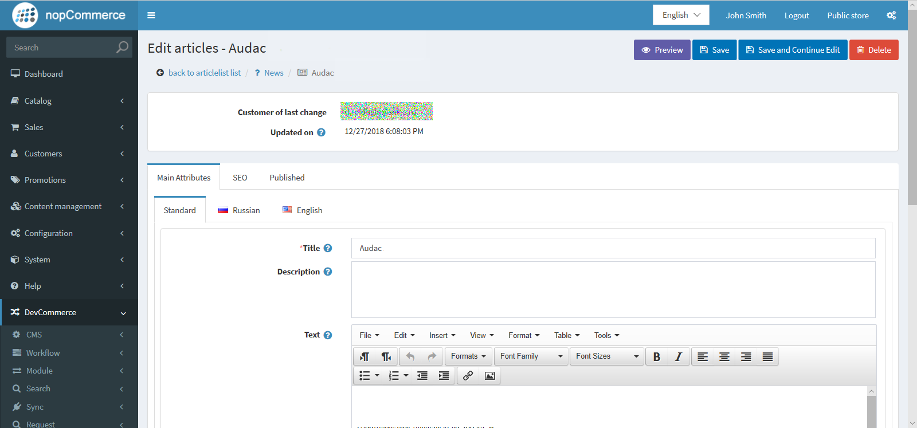Open the editor Format menu
Screen dimensions: 917x428
pos(524,335)
